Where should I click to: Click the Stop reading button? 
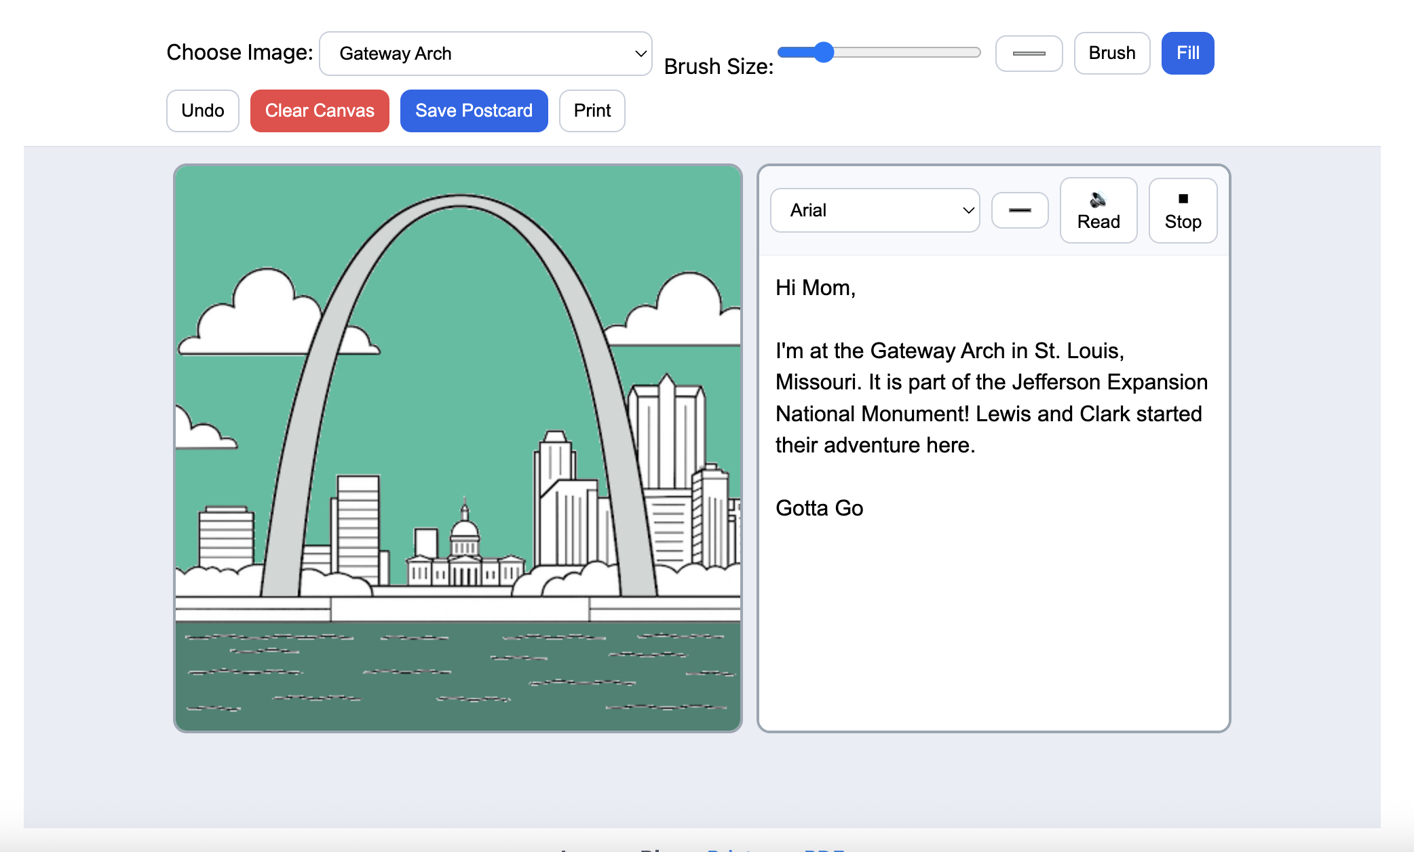[x=1183, y=210]
